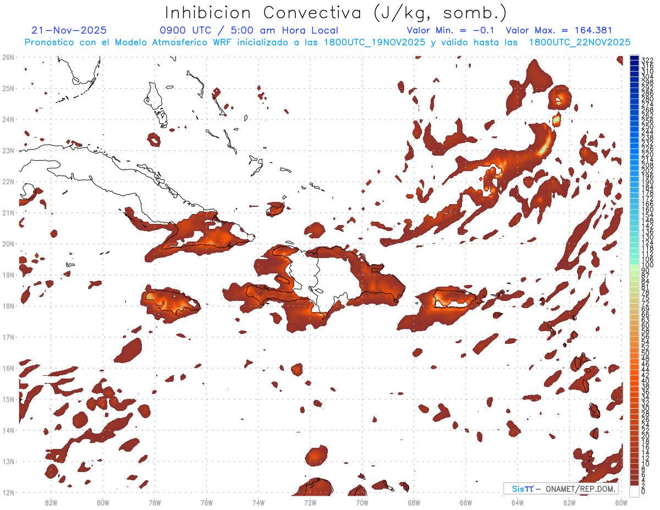The image size is (660, 510).
Task: Click the '17N' latitude label
Action: pyautogui.click(x=8, y=337)
